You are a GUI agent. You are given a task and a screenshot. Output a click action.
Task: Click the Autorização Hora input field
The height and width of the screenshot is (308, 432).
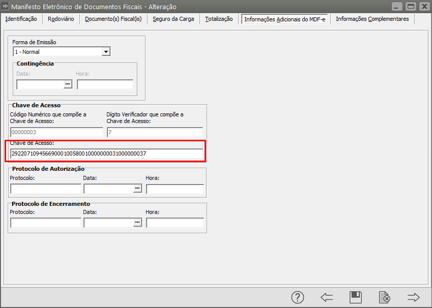[x=175, y=189]
